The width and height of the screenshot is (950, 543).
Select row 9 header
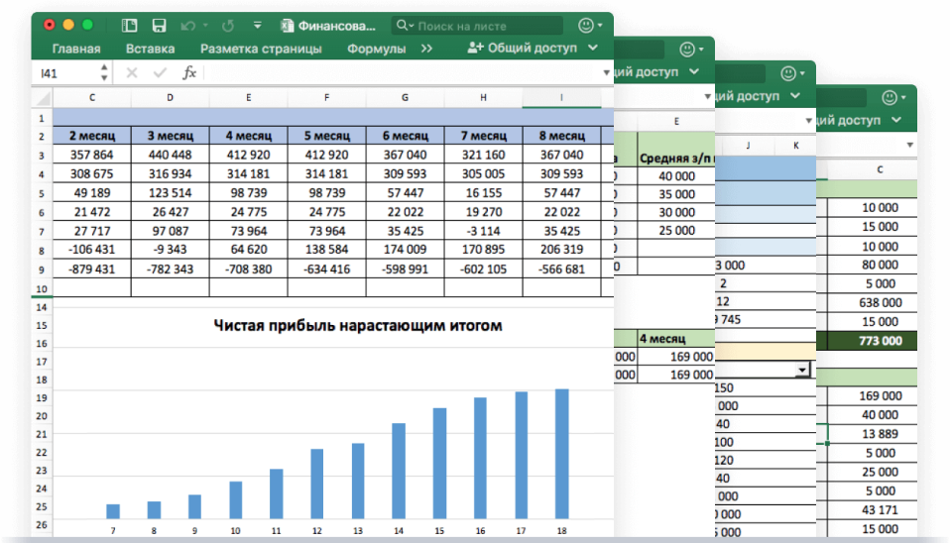[42, 270]
